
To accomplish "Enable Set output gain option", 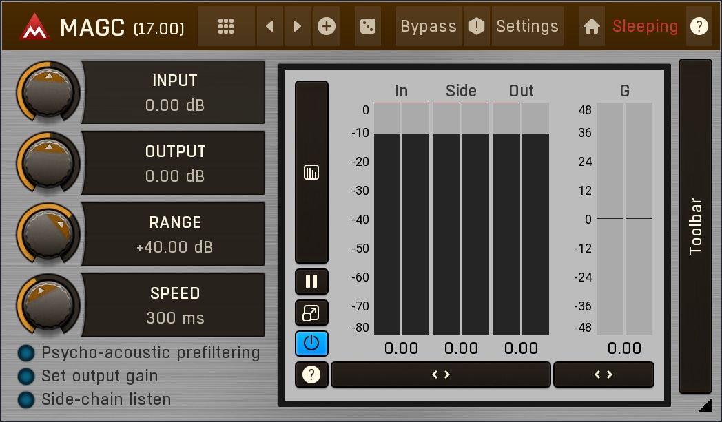I will 26,377.
